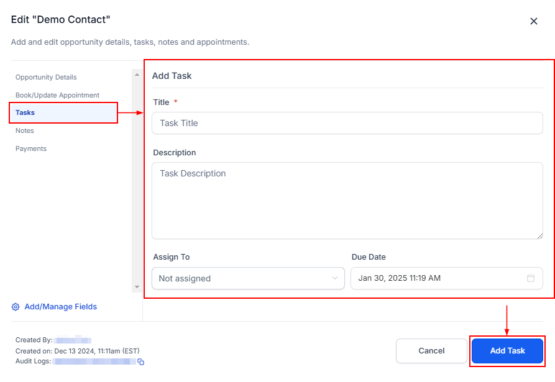Click the gear icon beside Add/Manage Fields
555x382 pixels.
tap(16, 307)
